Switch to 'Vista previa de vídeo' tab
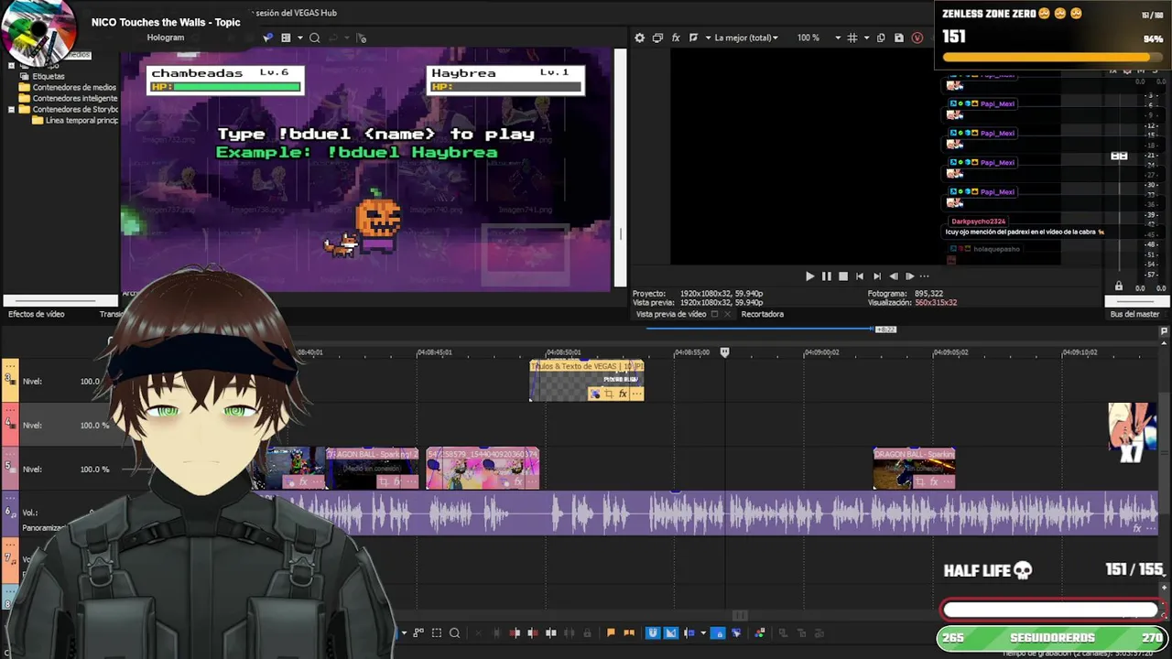Screen dimensions: 1172x659 point(671,314)
